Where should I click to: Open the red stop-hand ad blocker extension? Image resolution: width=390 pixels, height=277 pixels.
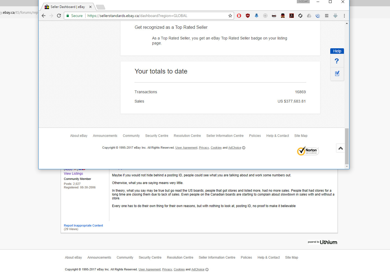pyautogui.click(x=239, y=16)
